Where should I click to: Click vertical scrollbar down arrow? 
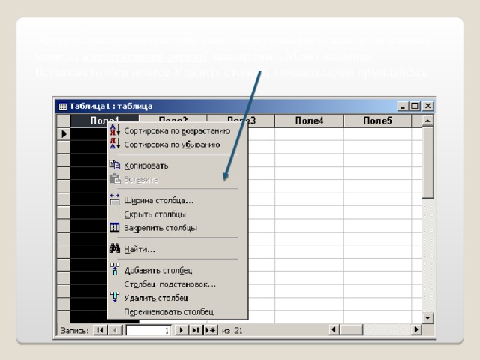427,318
